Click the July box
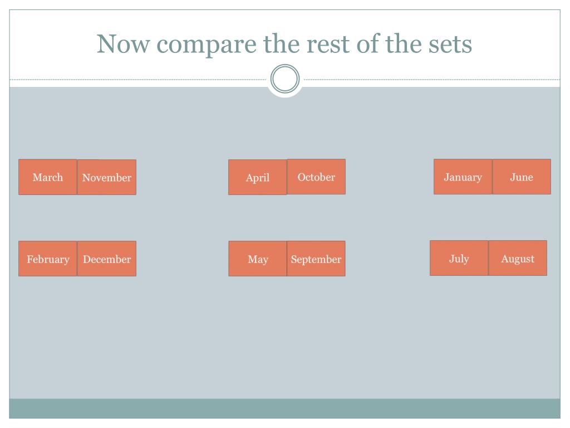570x428 pixels. click(x=459, y=258)
